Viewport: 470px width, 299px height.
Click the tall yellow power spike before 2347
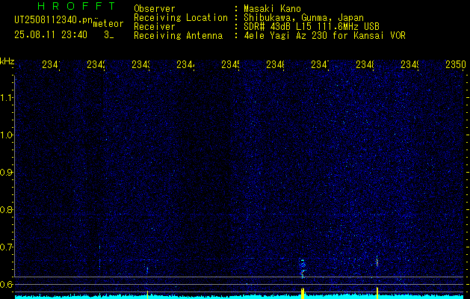coord(303,293)
